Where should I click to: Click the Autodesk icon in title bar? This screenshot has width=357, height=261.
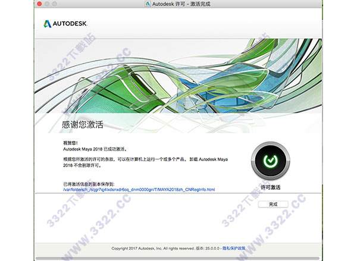click(148, 4)
